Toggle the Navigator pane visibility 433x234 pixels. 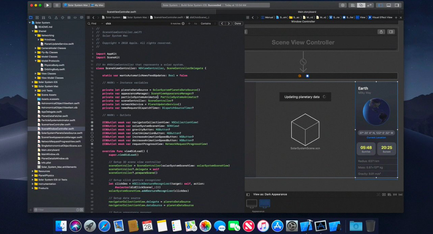[381, 5]
